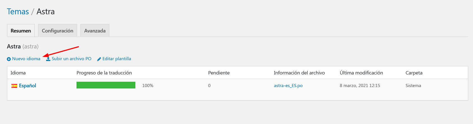The width and height of the screenshot is (473, 124).
Task: Open the Español translation
Action: click(27, 86)
